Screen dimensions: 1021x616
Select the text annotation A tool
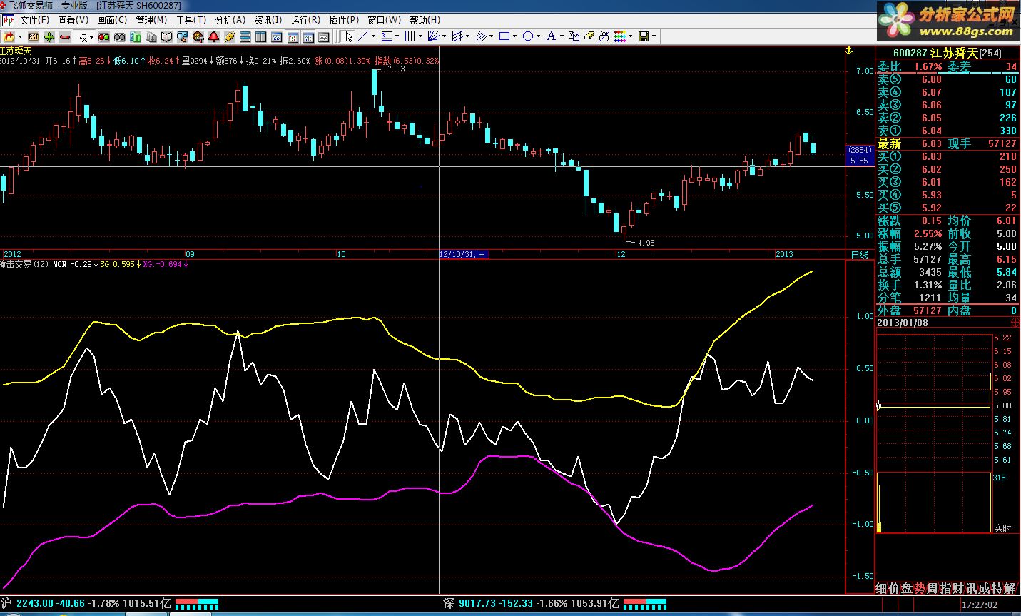point(551,36)
